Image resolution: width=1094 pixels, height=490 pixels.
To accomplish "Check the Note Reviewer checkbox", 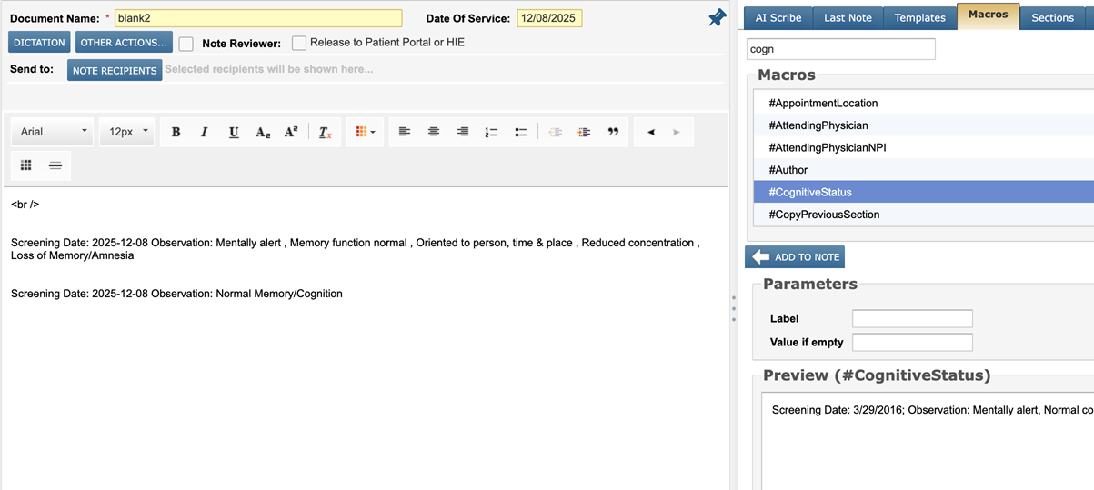I will (x=186, y=44).
